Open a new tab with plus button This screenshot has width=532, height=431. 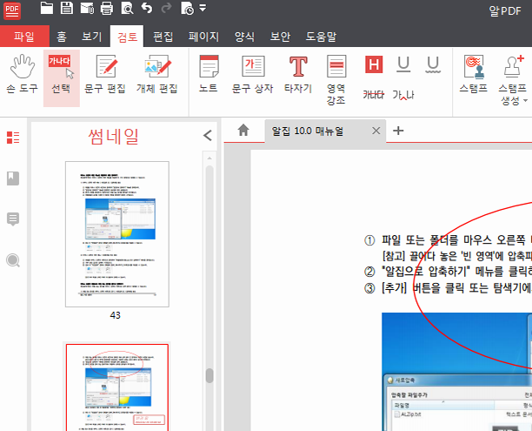pyautogui.click(x=398, y=131)
